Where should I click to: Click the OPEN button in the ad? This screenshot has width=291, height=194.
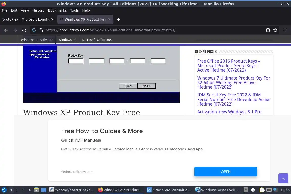226,172
